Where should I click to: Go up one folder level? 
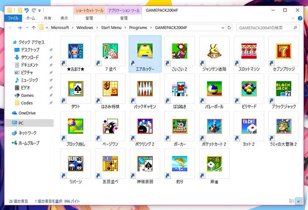click(x=34, y=28)
